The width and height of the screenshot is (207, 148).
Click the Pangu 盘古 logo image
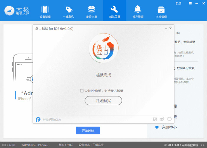coord(103,48)
